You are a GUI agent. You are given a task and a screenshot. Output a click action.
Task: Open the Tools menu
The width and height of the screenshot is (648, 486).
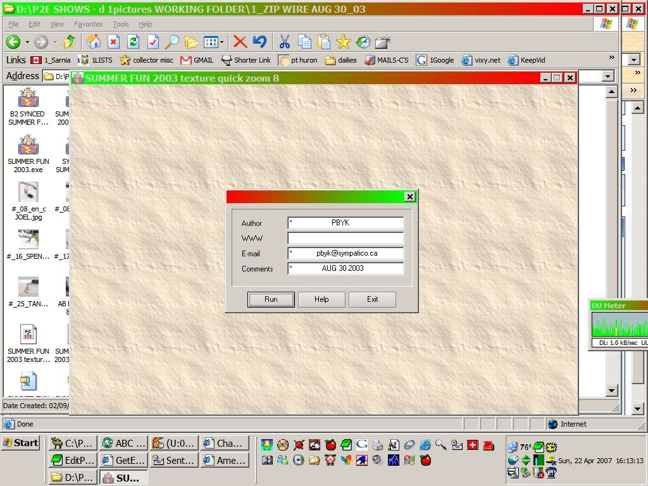click(120, 24)
